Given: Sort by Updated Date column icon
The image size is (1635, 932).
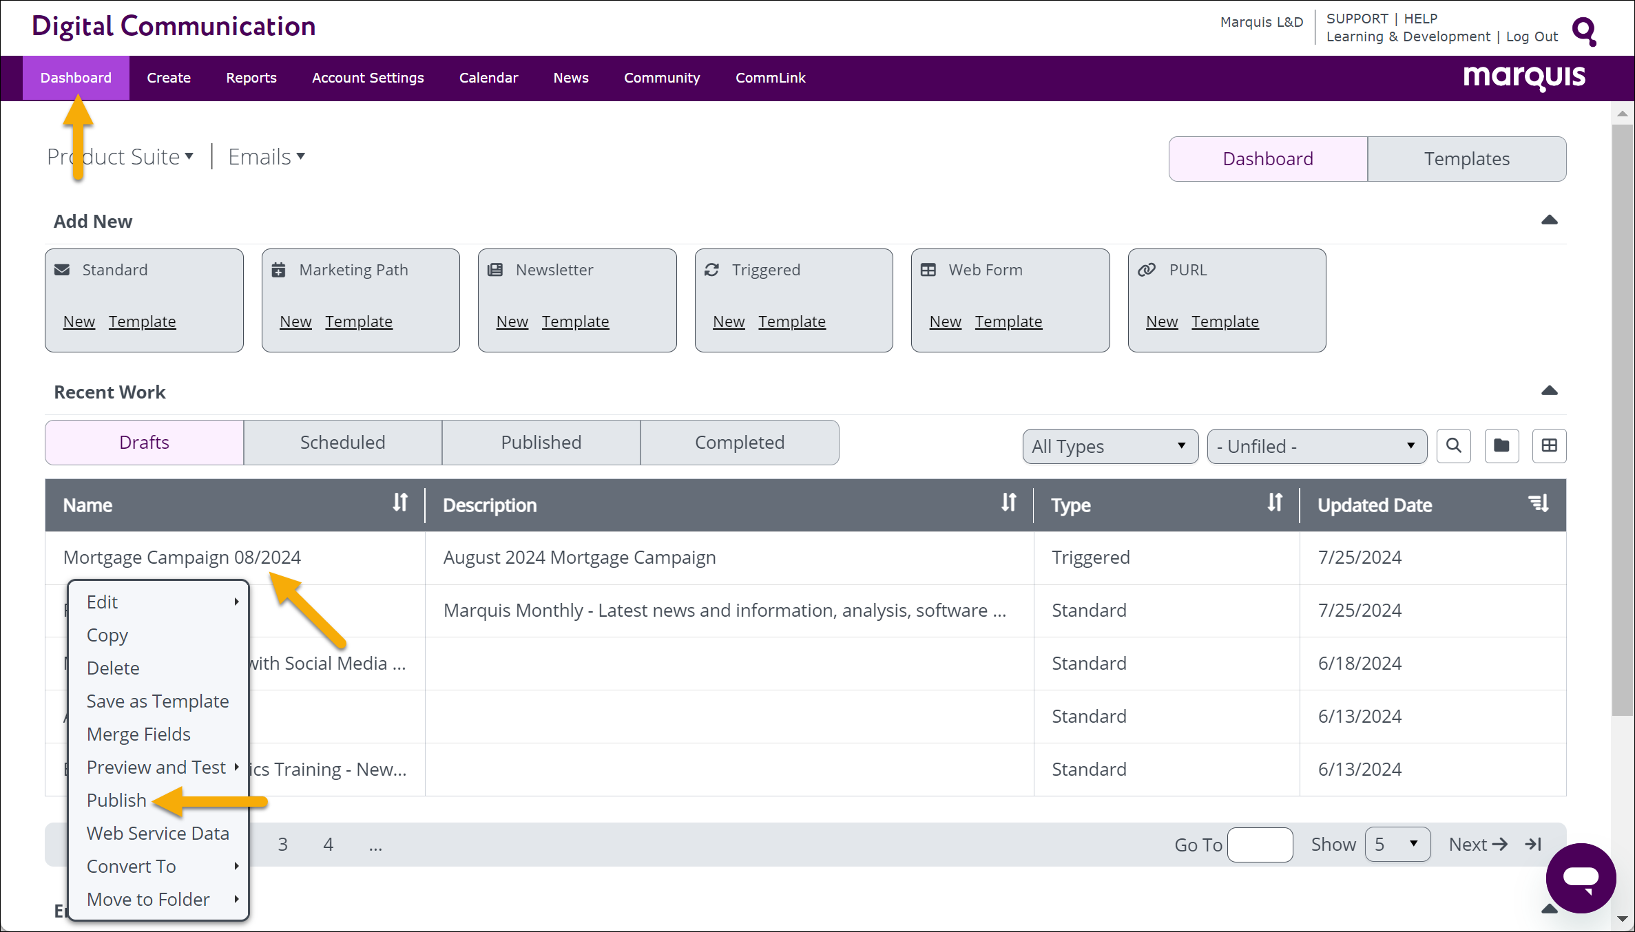Looking at the screenshot, I should (x=1539, y=503).
